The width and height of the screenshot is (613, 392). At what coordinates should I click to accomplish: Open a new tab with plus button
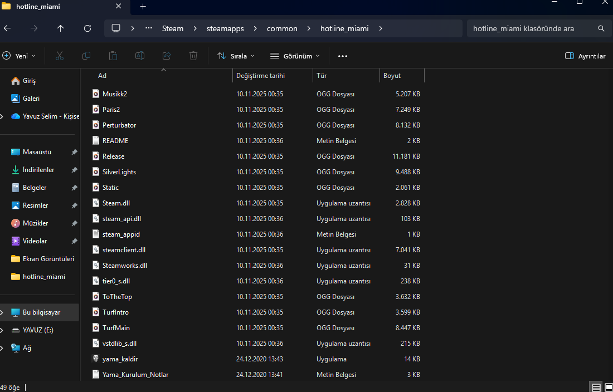tap(143, 7)
